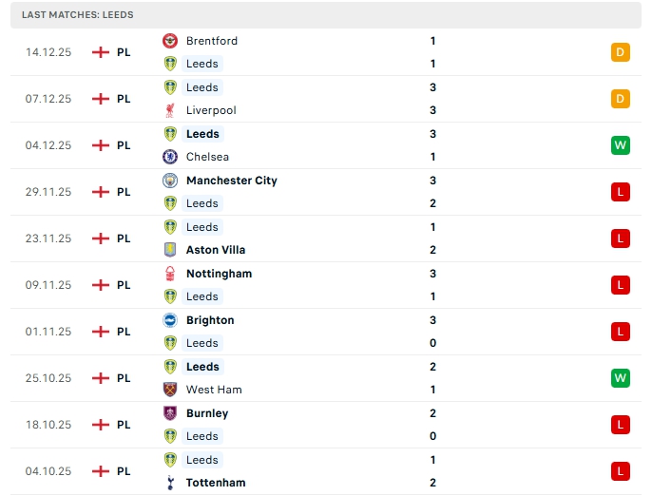Click the D badge for Liverpool match

621,99
